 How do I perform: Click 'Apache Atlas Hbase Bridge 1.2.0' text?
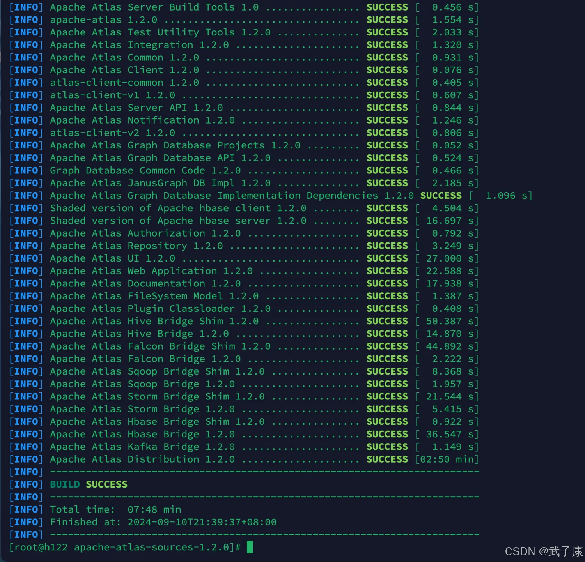[142, 435]
